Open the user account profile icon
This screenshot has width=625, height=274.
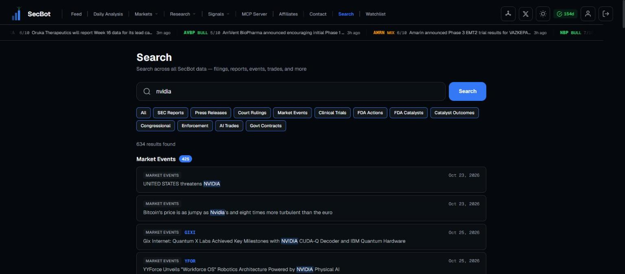point(588,14)
